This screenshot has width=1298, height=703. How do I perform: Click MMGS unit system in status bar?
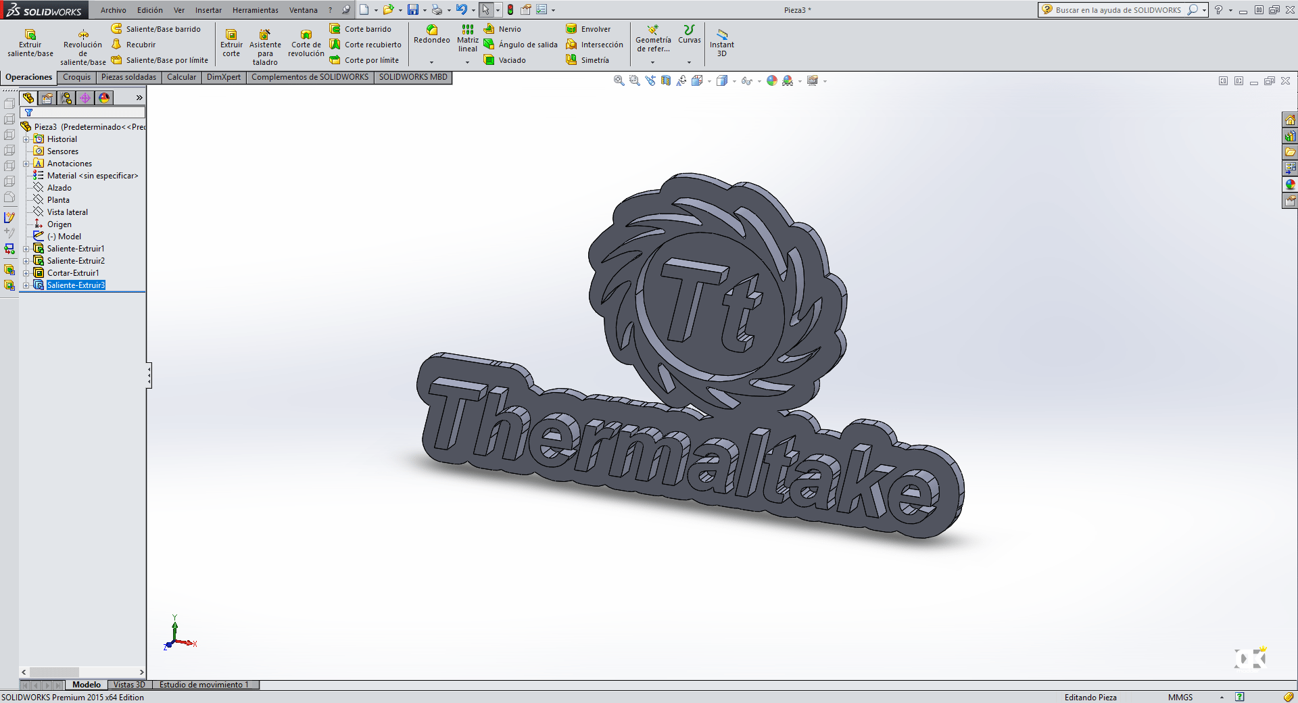(x=1180, y=697)
